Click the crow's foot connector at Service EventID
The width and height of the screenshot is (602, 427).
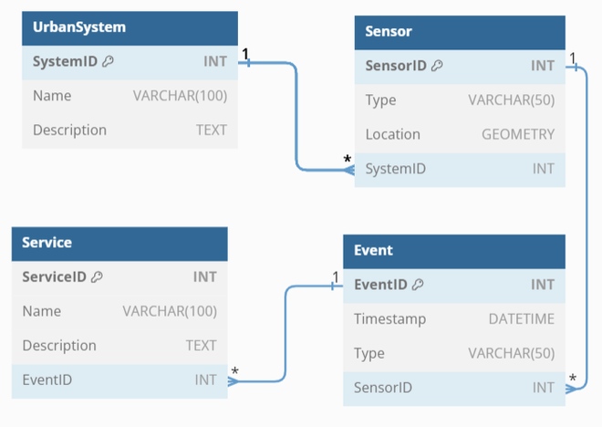(x=234, y=380)
